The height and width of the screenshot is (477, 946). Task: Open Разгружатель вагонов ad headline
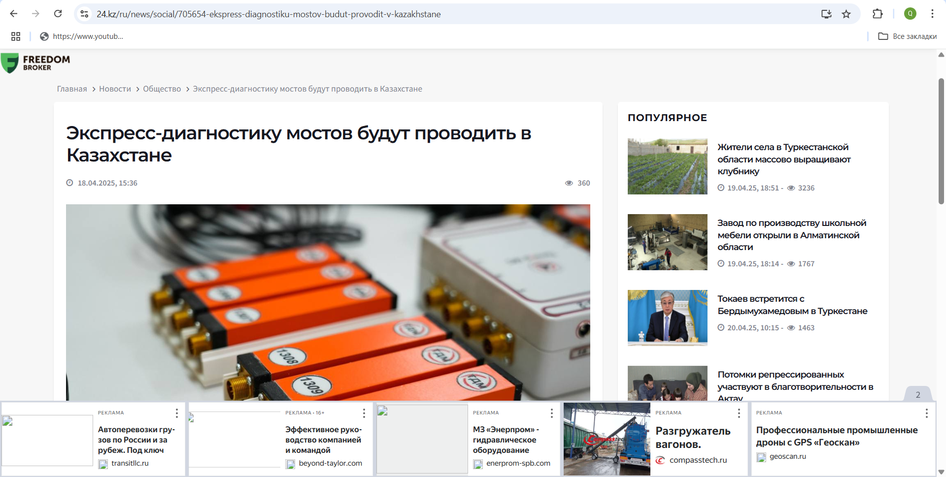click(693, 437)
